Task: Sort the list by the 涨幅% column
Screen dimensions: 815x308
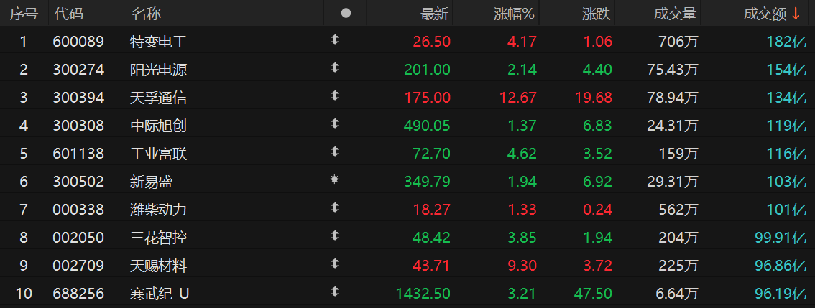Action: click(514, 14)
